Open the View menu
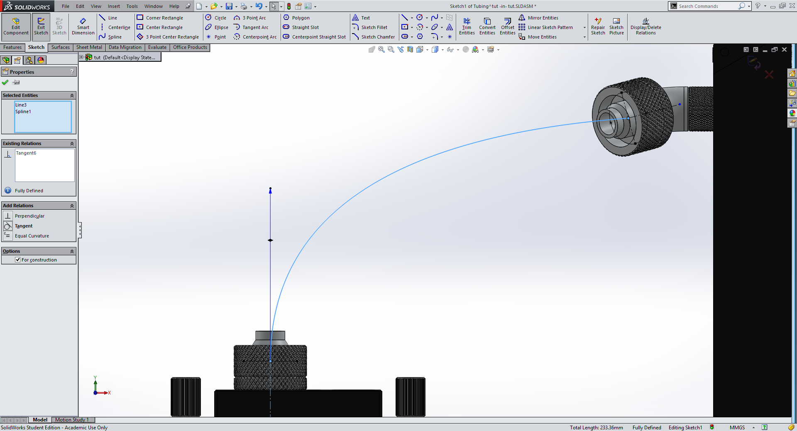Screen dimensions: 797x431 pos(96,6)
